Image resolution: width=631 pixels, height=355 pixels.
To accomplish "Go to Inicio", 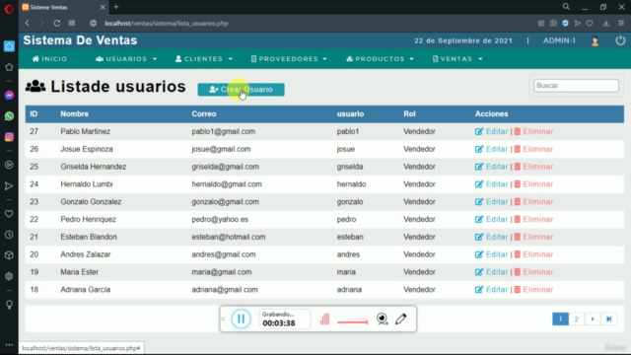I will click(x=50, y=59).
